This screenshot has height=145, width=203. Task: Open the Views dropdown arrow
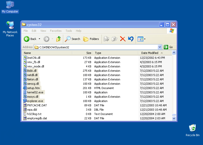coord(145,39)
